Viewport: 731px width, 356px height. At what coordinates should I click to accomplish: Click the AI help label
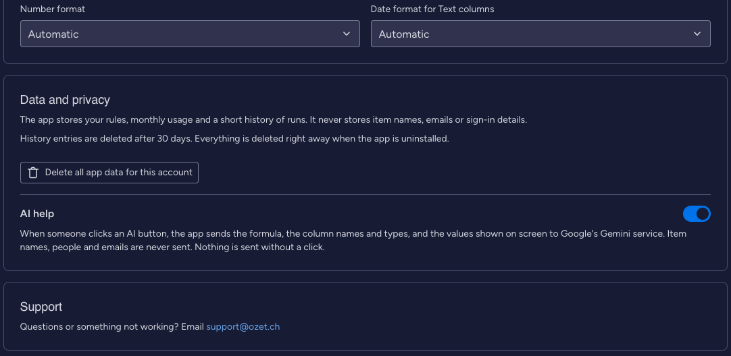(x=37, y=214)
